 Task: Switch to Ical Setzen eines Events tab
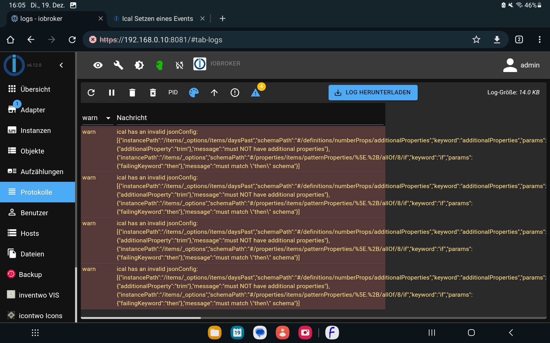pos(157,19)
